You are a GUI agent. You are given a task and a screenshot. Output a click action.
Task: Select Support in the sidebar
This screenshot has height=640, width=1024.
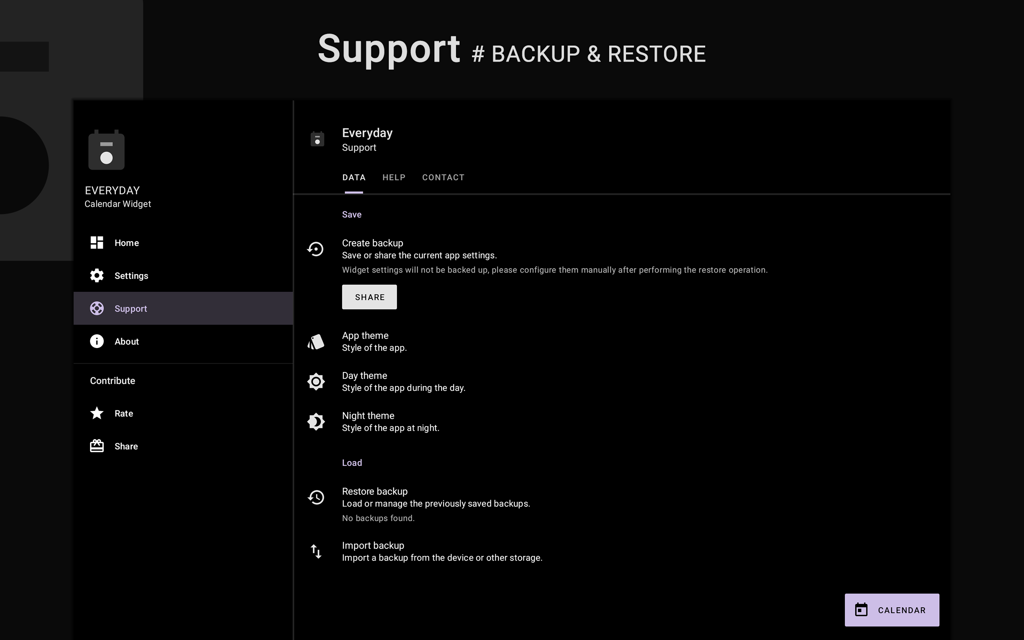[183, 308]
